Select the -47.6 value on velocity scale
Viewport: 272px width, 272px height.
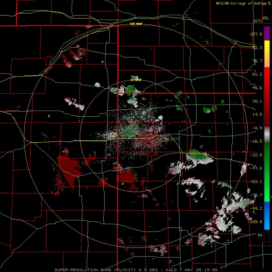(256, 168)
